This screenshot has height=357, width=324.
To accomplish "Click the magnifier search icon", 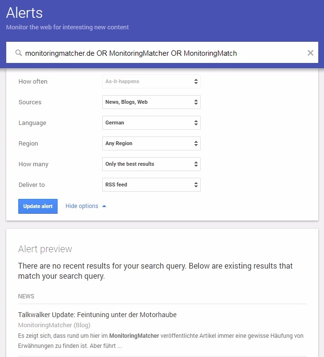I will coord(19,53).
